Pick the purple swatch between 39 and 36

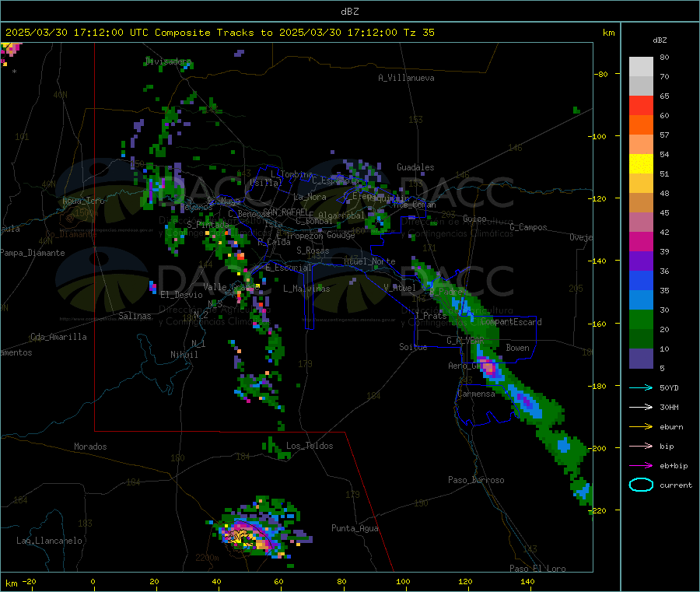click(641, 261)
